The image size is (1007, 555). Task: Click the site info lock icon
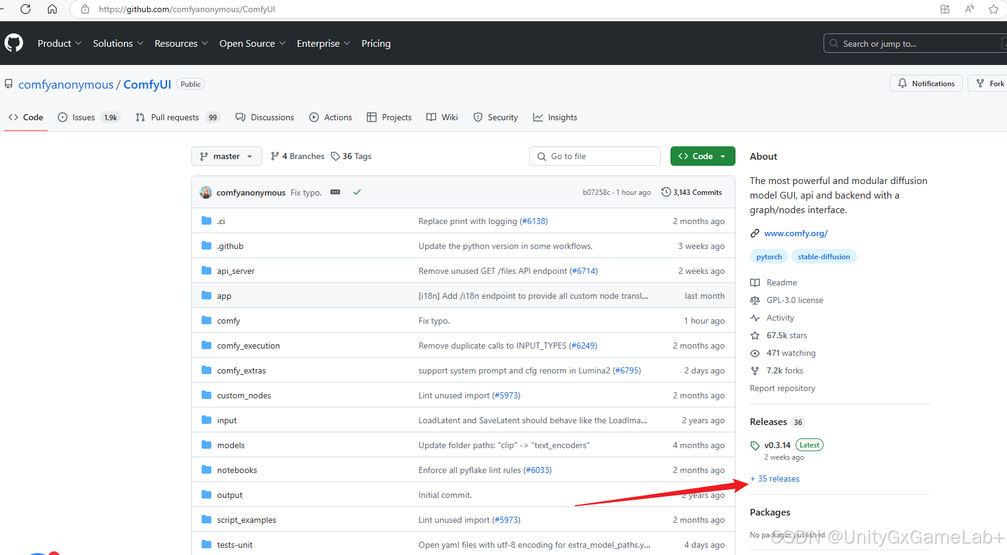(x=85, y=9)
